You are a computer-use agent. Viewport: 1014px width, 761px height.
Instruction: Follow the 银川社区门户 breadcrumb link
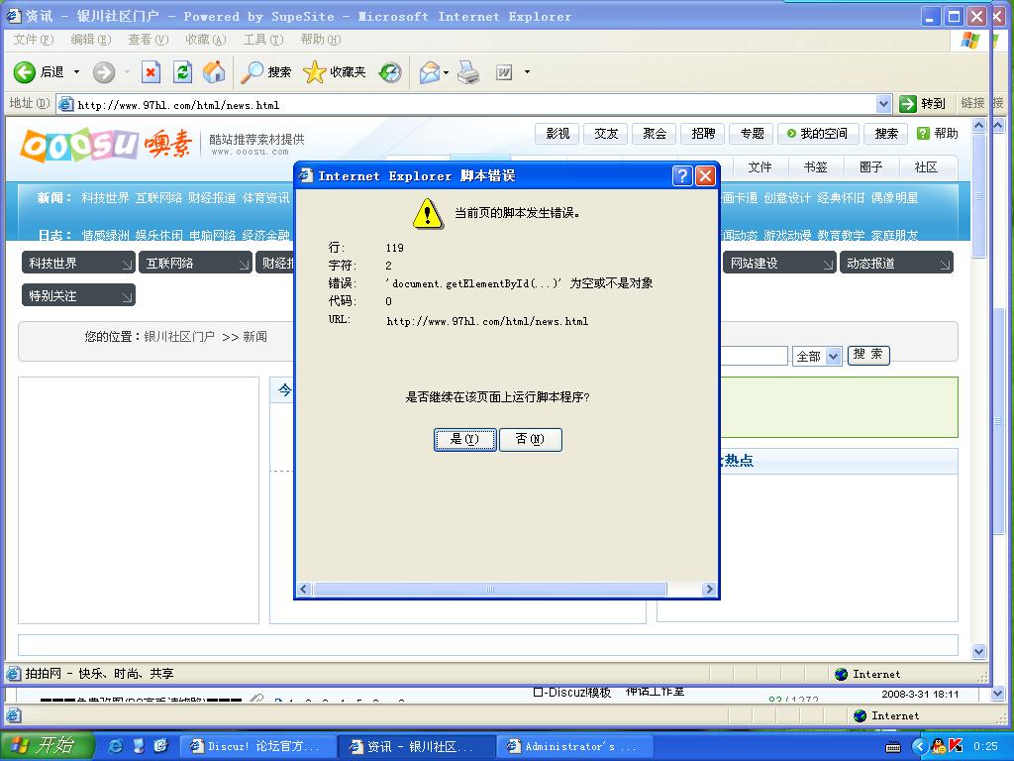[x=179, y=337]
